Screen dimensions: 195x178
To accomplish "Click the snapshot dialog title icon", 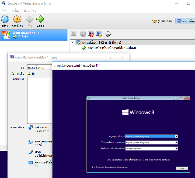I will 12,57.
